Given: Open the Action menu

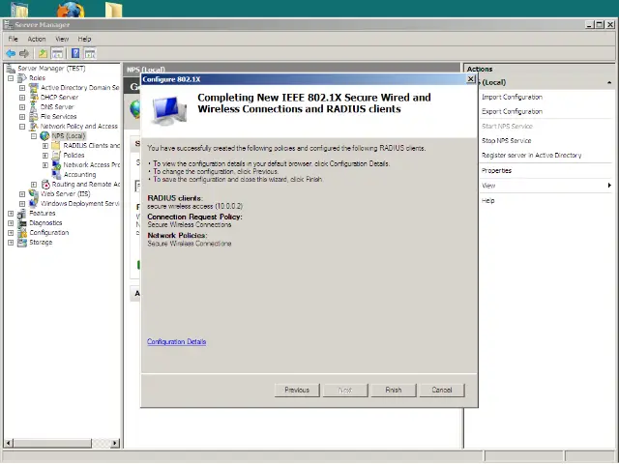Looking at the screenshot, I should pos(37,39).
